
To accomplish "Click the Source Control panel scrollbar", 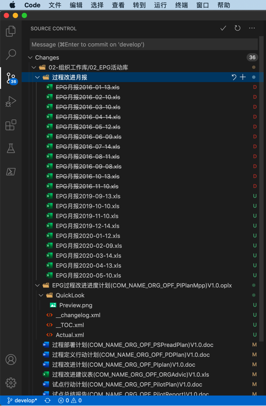I will pos(261,189).
